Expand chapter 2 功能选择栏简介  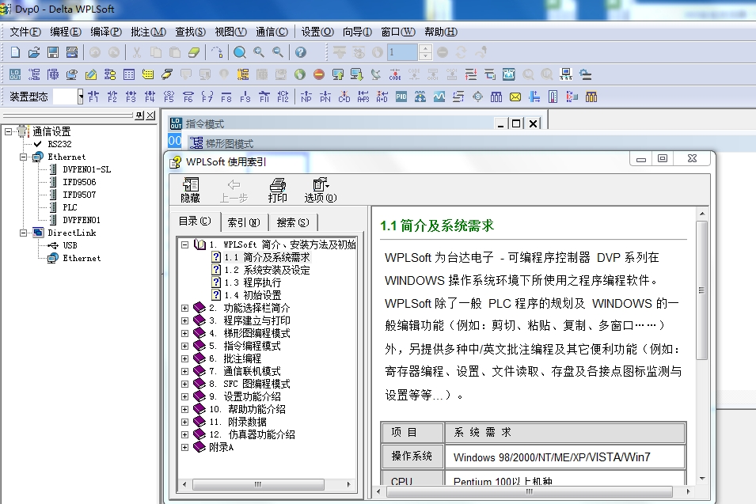click(x=184, y=308)
